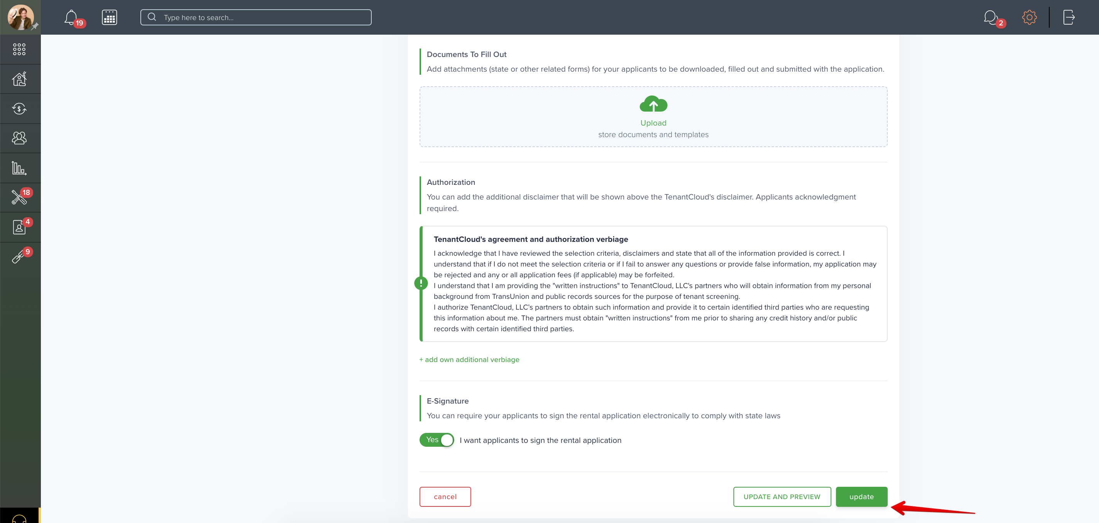Click the 'Documents To Fill Out' heading

(x=466, y=55)
